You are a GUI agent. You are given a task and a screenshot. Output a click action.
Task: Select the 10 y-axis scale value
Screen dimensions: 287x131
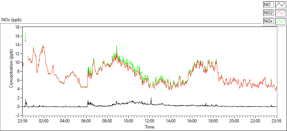pyautogui.click(x=18, y=62)
